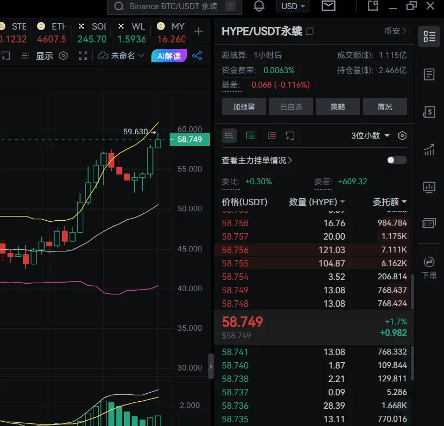Open the USD currency dropdown

293,6
